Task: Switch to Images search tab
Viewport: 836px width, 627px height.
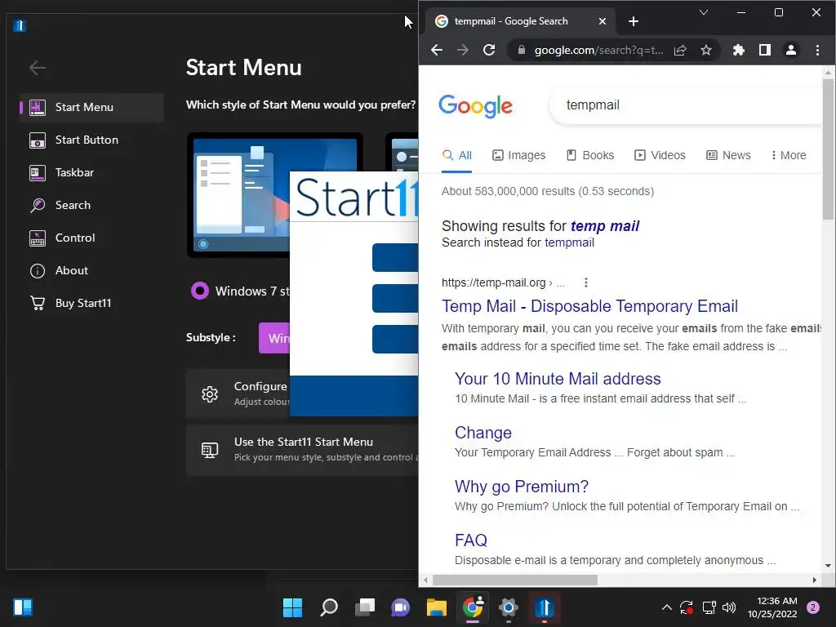Action: click(518, 155)
